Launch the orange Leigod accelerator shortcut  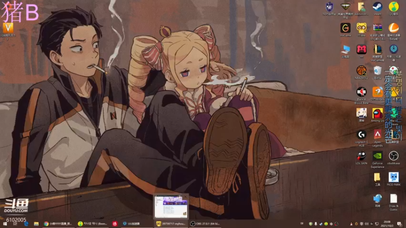click(394, 31)
